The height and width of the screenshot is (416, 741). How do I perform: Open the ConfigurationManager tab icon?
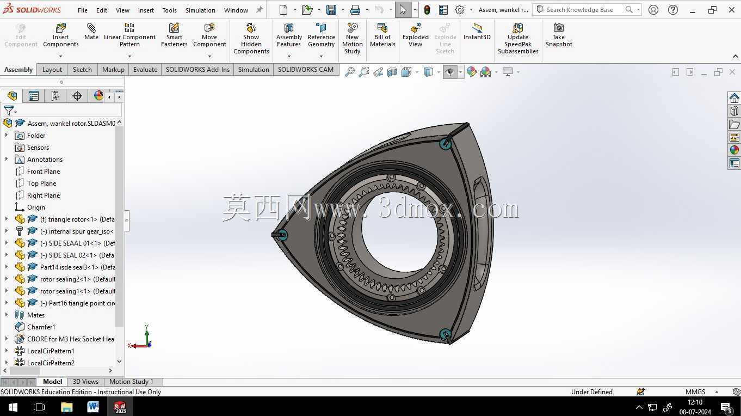point(55,96)
